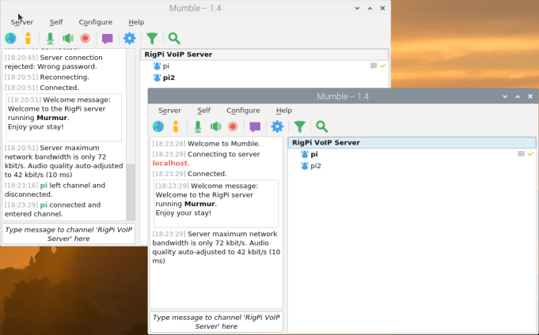
Task: Open Configure menu in the front Mumble window
Action: (243, 111)
